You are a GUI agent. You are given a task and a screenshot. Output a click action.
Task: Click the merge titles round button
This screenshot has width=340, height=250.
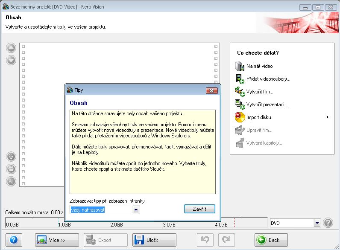(11, 156)
